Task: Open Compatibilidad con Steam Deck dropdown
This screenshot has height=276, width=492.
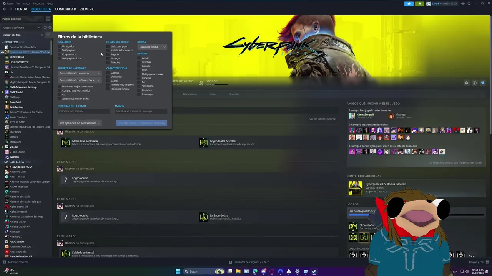Action: tap(80, 80)
